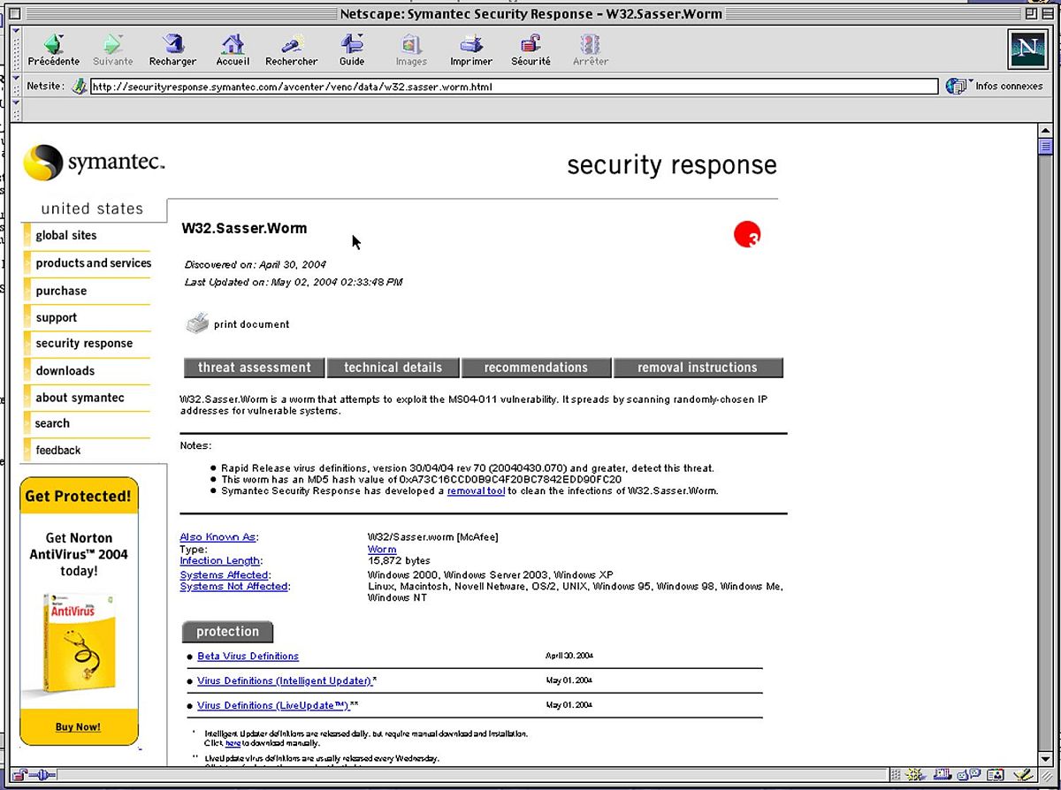The image size is (1061, 790).
Task: Select search in the sidebar
Action: click(52, 423)
